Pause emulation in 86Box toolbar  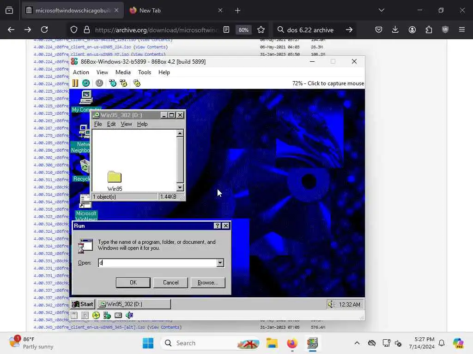(x=75, y=83)
